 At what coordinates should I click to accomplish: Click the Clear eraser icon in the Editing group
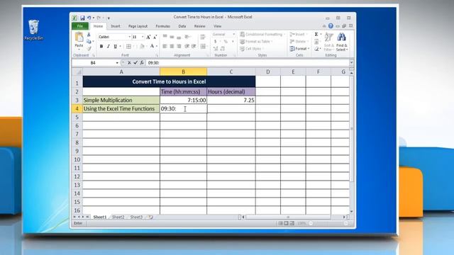point(316,49)
